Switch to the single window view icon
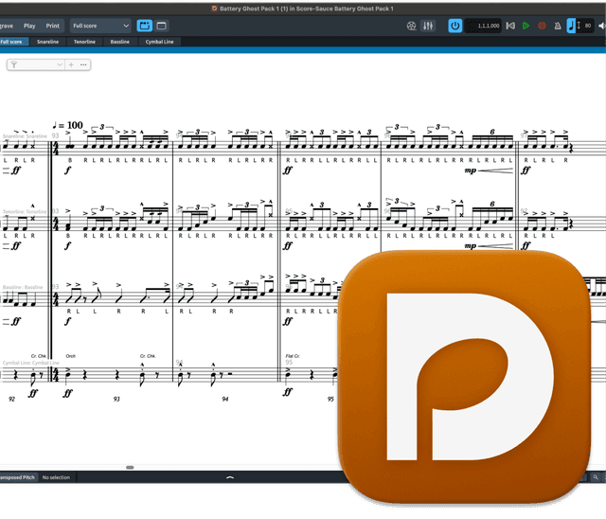 click(x=162, y=26)
